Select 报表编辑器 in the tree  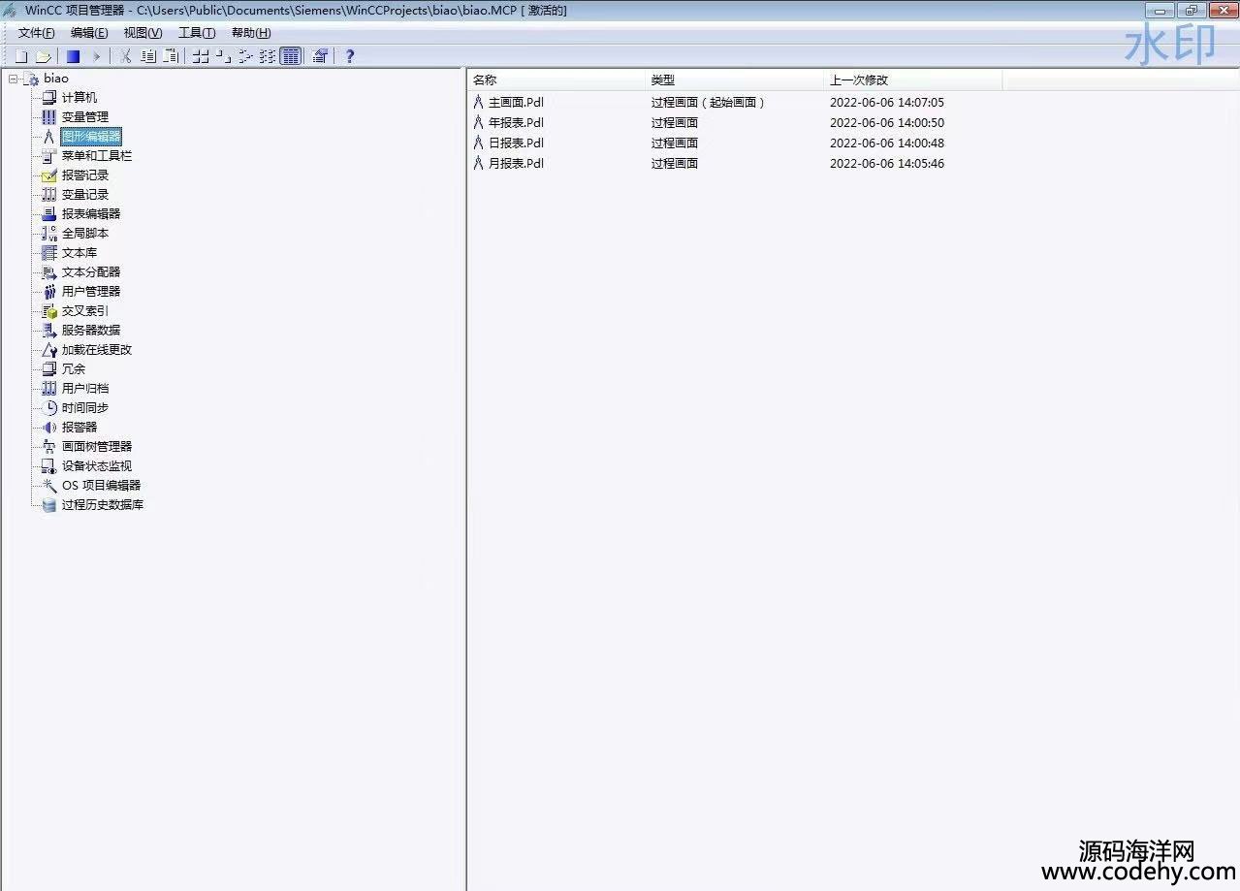[91, 214]
